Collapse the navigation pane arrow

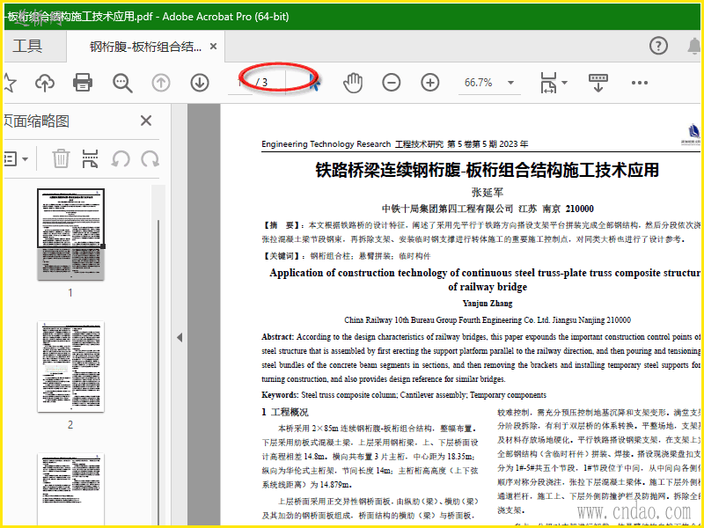click(180, 337)
